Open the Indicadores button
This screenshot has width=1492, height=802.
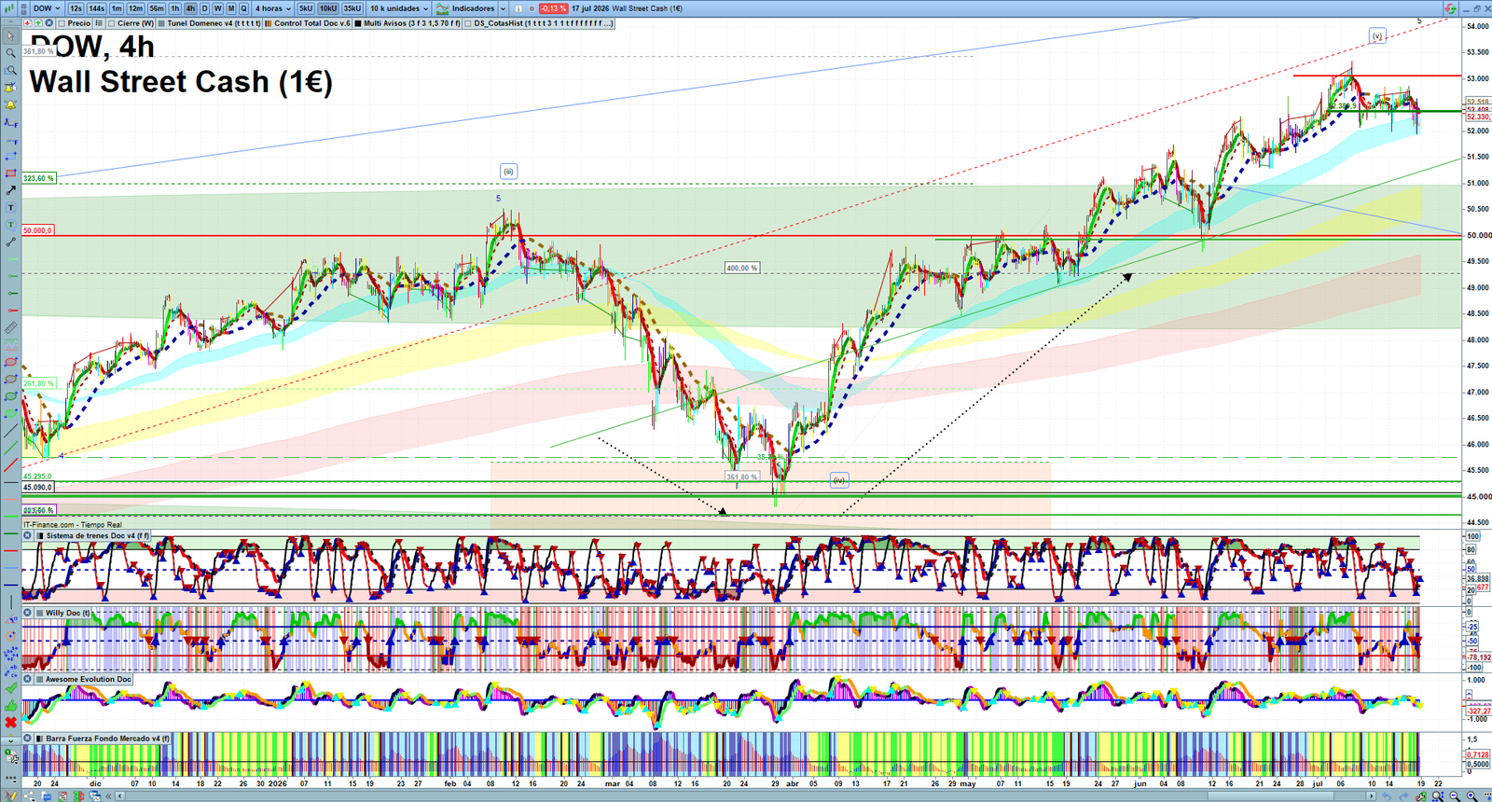464,8
